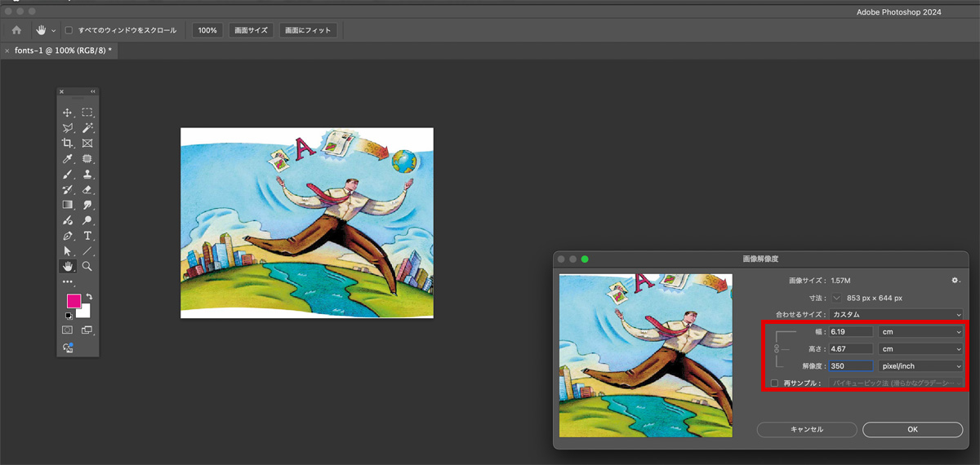Choose the Eraser tool
980x465 pixels.
[87, 190]
